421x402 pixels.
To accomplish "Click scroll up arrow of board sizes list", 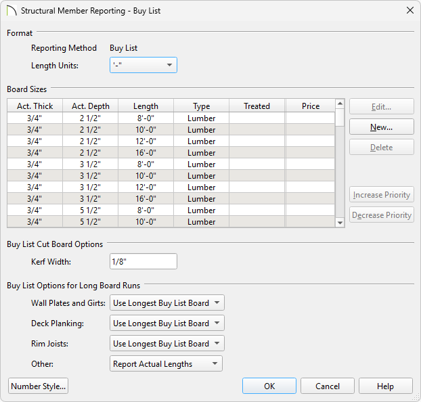I will (340, 104).
